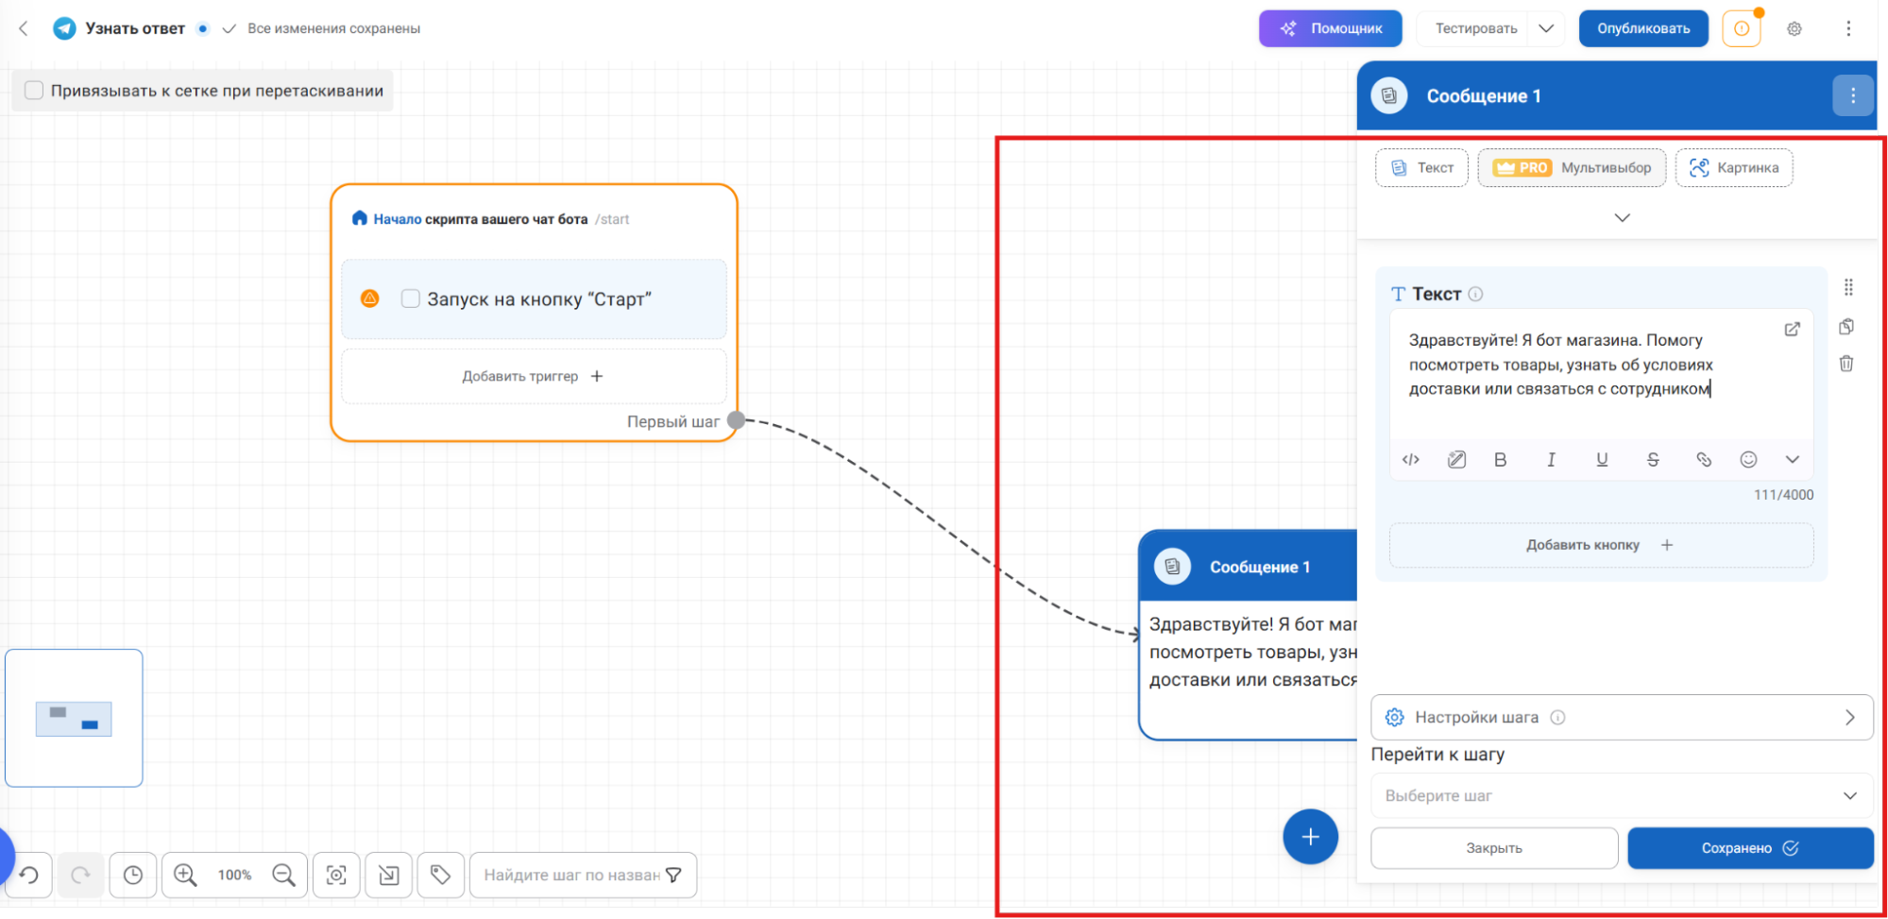Expand more formatting options in text editor

click(1792, 460)
